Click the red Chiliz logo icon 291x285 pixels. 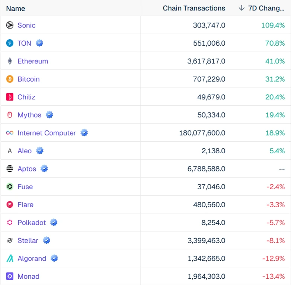pos(10,97)
